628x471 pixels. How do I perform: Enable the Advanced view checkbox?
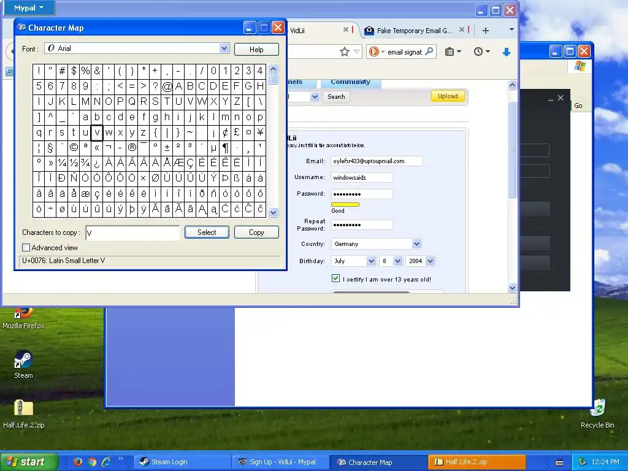tap(26, 248)
